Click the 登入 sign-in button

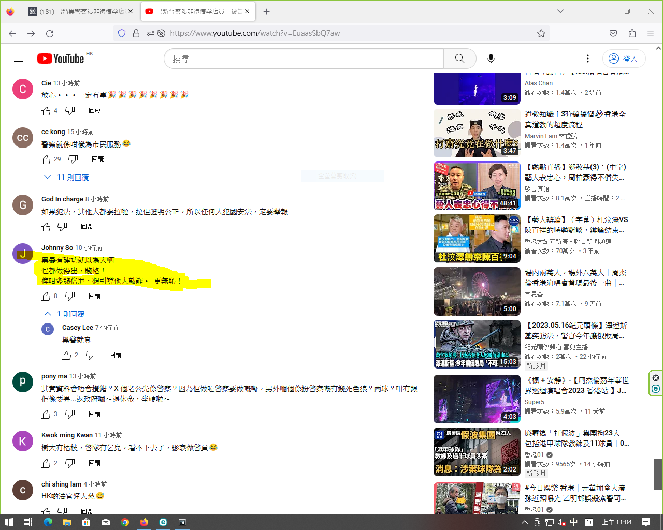pyautogui.click(x=624, y=58)
